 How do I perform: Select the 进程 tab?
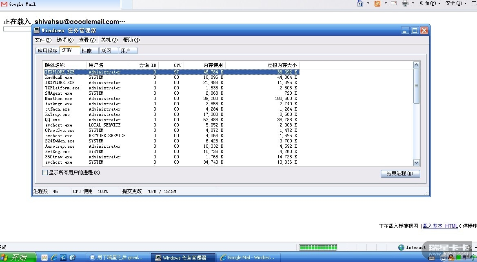70,50
